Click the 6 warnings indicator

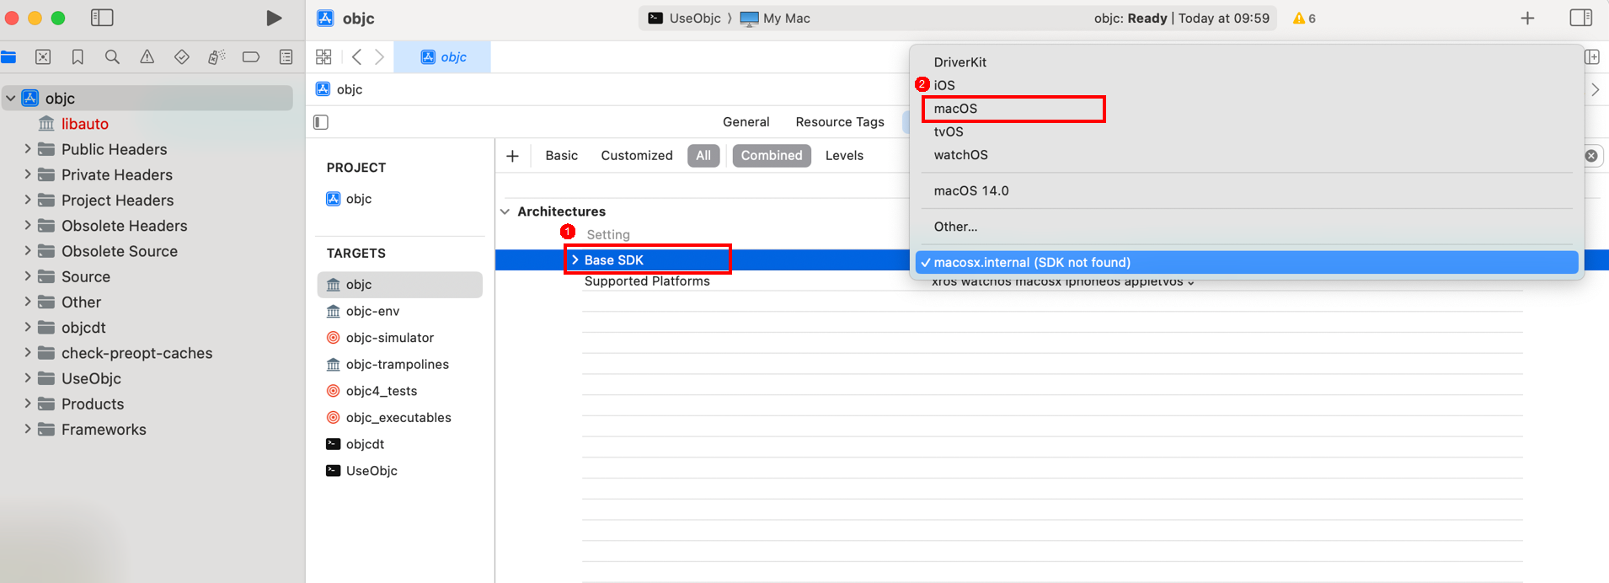1304,19
